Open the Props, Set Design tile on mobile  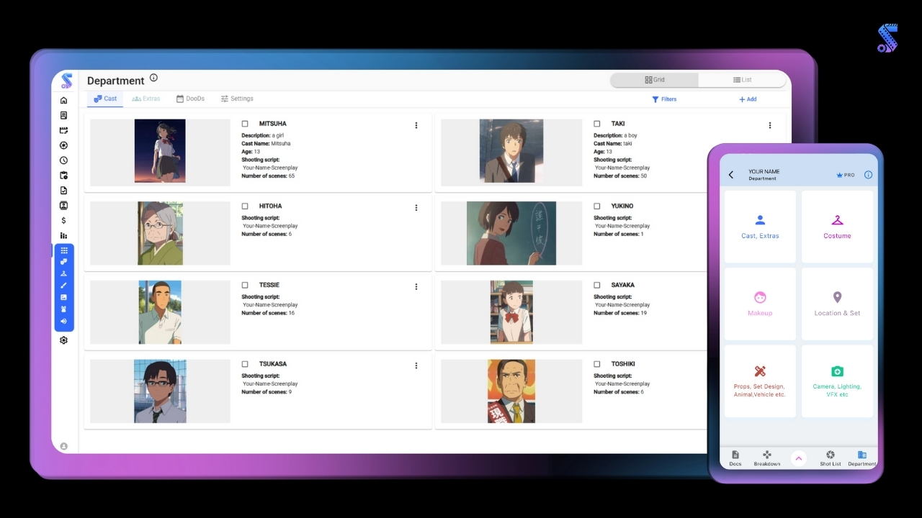[x=760, y=381]
